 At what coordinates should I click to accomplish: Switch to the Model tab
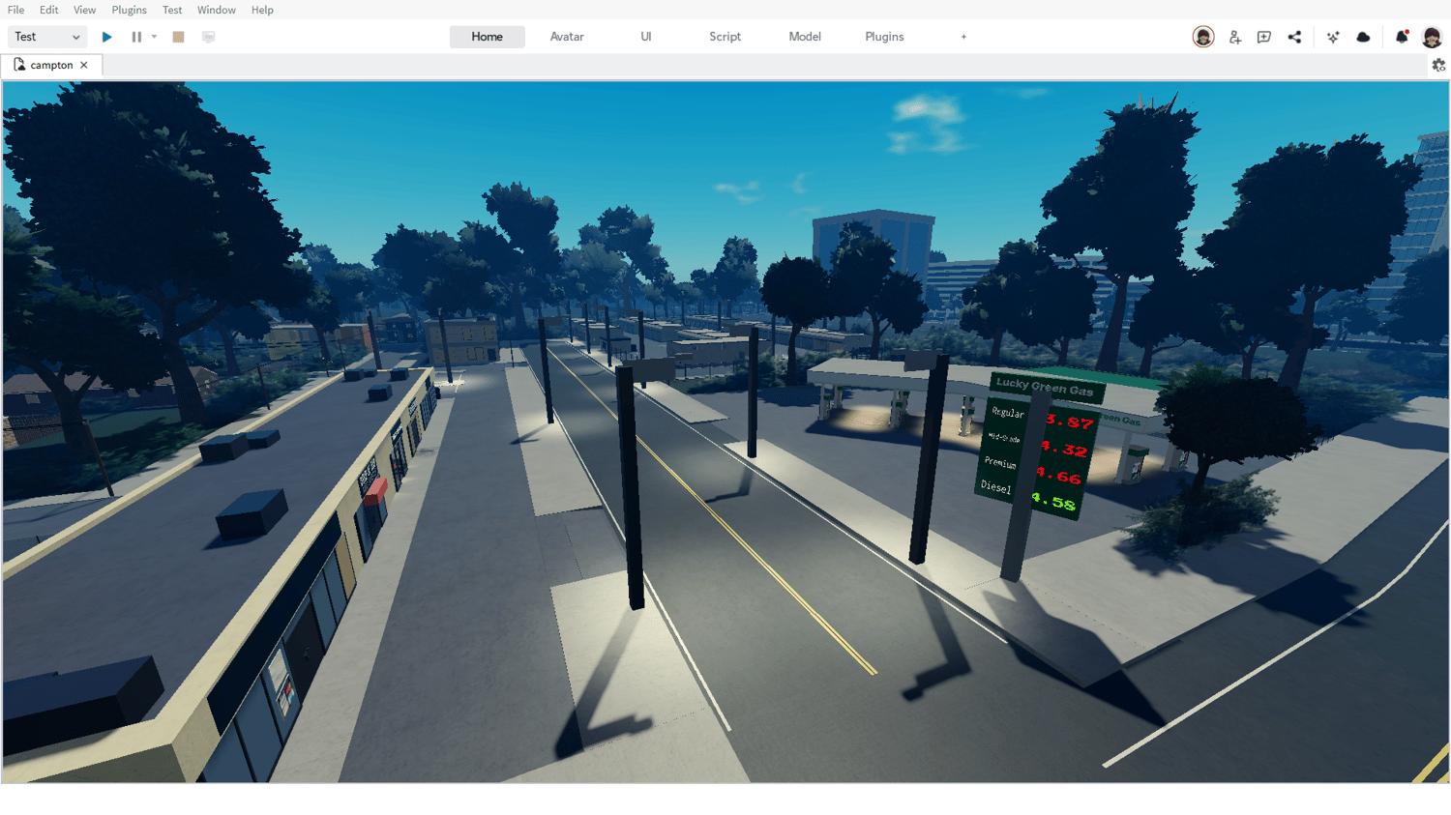coord(804,36)
